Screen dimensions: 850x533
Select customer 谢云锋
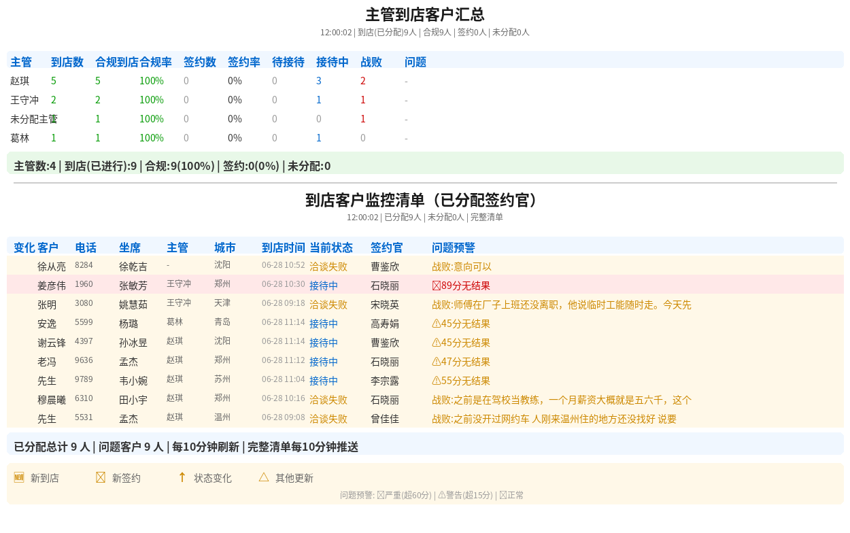(x=52, y=343)
